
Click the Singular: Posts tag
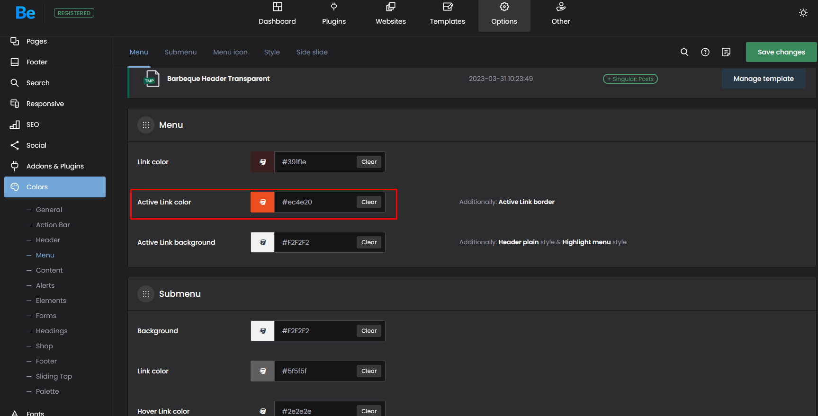pyautogui.click(x=630, y=79)
